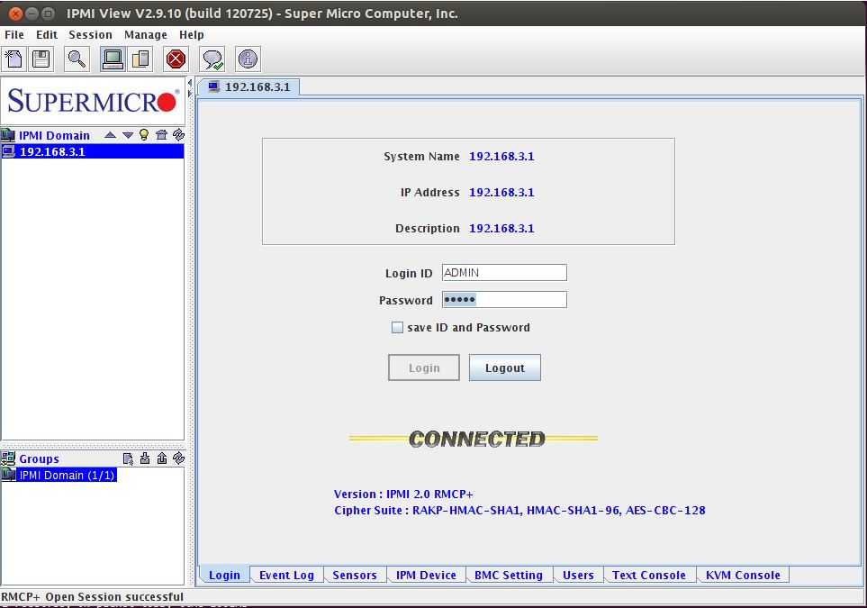Click the new group icon in Groups header
Screen dimensions: 867x608
click(x=128, y=458)
